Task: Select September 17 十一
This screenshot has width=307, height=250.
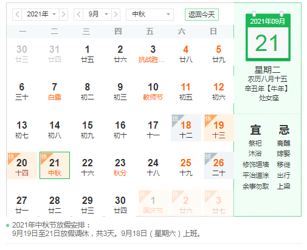Action: pyautogui.click(x=153, y=129)
